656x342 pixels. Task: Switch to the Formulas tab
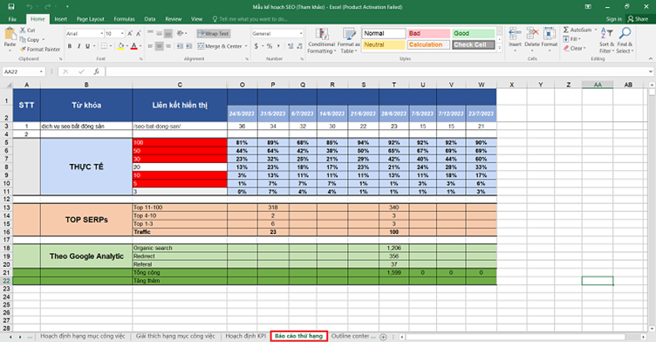(x=124, y=19)
